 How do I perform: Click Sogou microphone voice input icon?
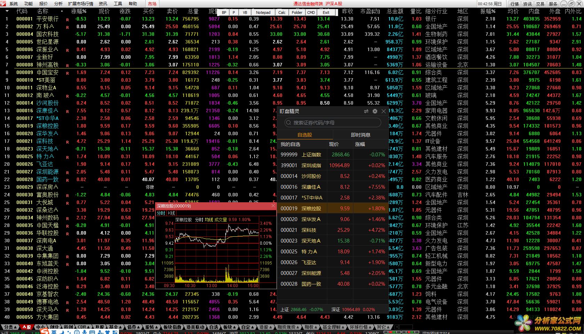[84, 332]
